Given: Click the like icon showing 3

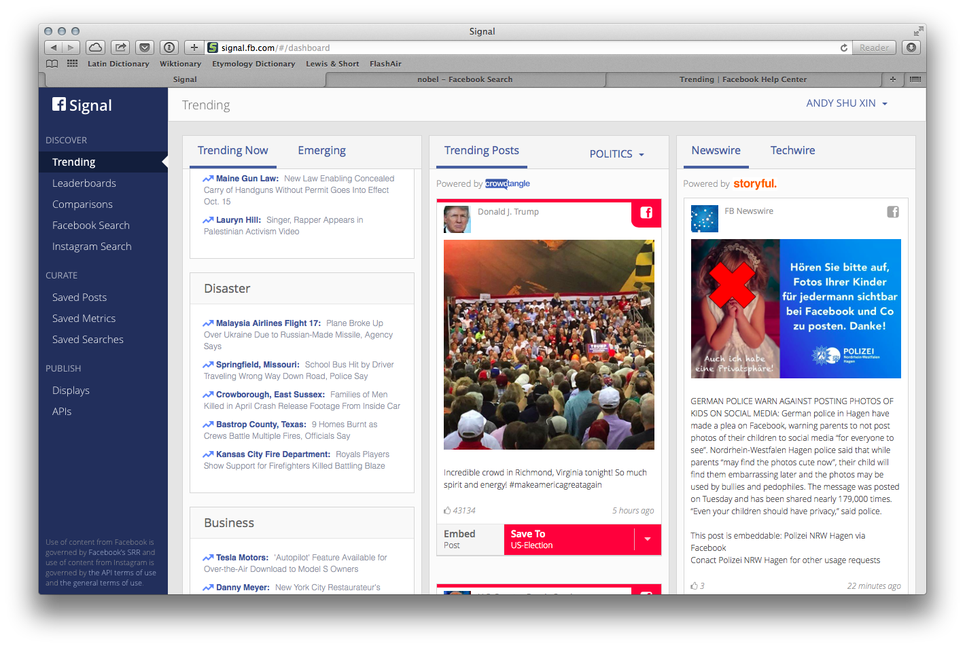Looking at the screenshot, I should (694, 586).
